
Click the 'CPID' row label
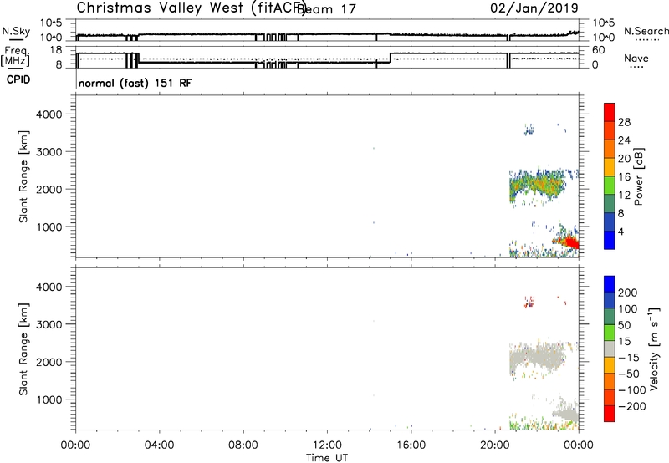click(18, 79)
